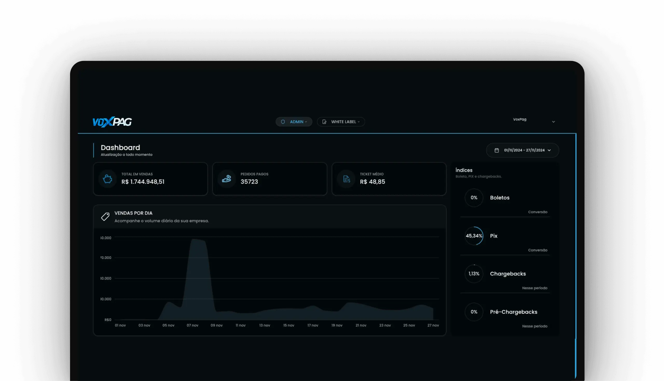Click the Boletos 0% conversion circle
Viewport: 664px width, 381px height.
pos(474,198)
